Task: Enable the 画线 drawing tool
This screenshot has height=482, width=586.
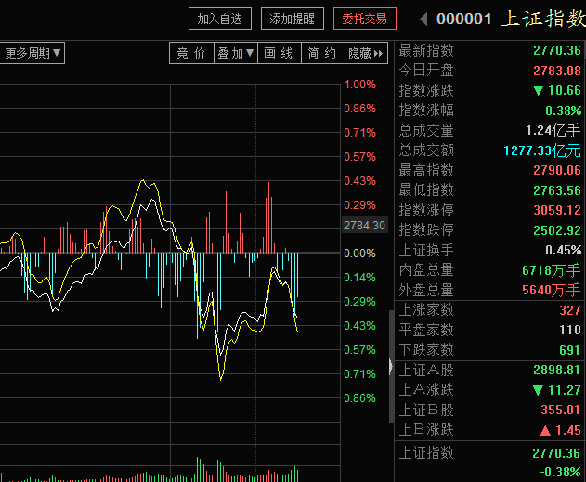Action: pos(280,53)
